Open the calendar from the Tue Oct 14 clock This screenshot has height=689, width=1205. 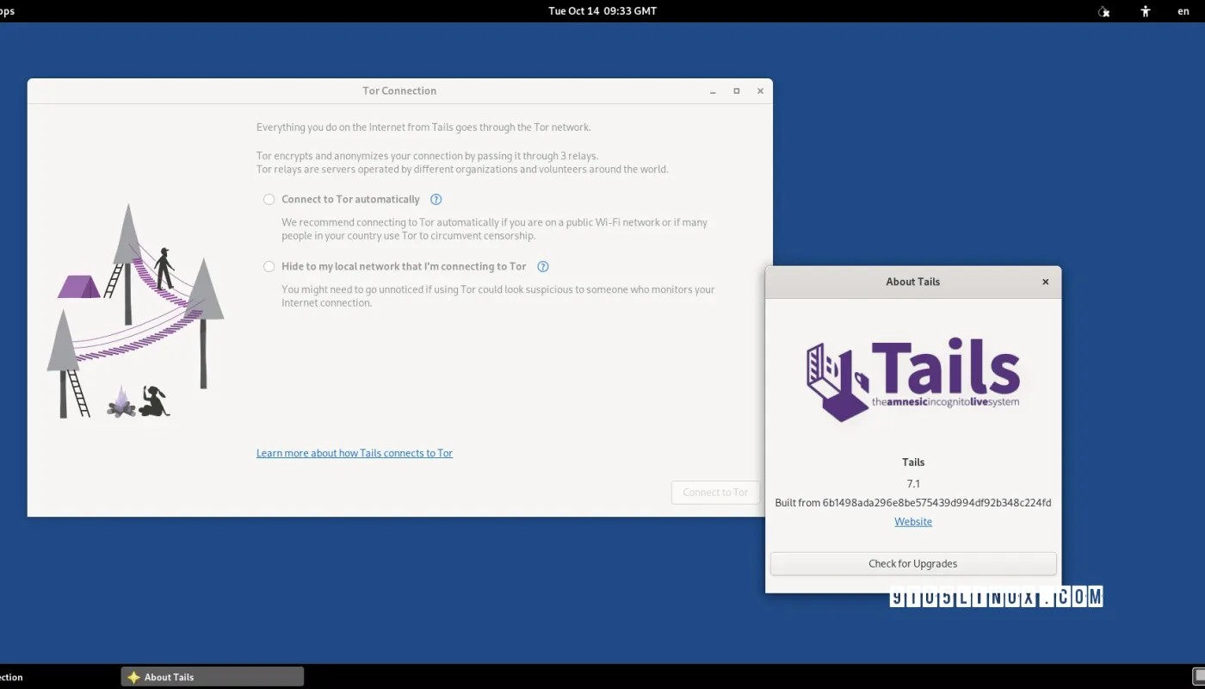coord(602,11)
